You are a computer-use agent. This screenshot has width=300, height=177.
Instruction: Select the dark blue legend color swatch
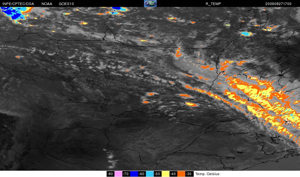click(x=134, y=174)
